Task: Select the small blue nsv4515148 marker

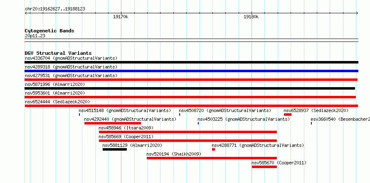Action: point(79,115)
